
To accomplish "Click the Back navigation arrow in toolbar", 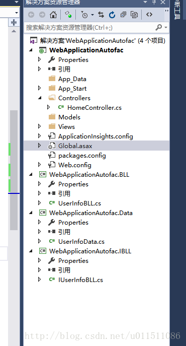I will pos(31,15).
